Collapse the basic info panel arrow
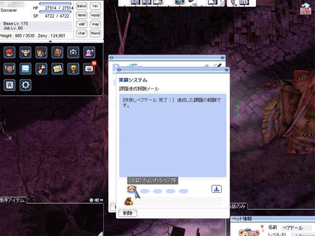The width and height of the screenshot is (315, 236). tap(50, 41)
